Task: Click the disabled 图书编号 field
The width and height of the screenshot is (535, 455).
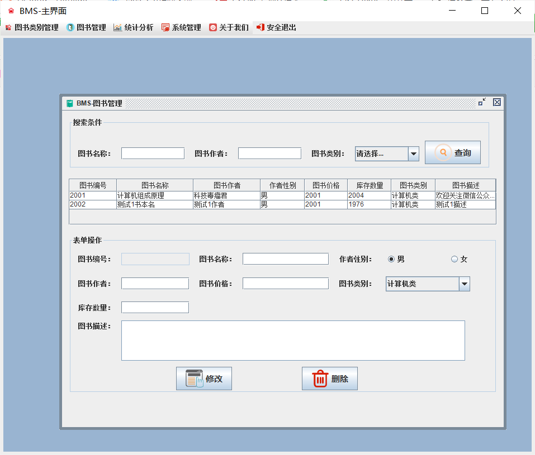Action: point(155,259)
